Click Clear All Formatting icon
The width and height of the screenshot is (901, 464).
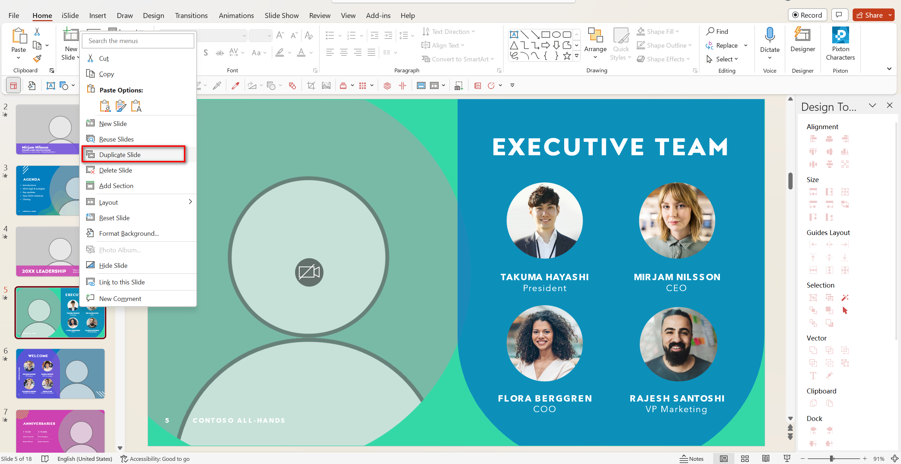pyautogui.click(x=308, y=35)
